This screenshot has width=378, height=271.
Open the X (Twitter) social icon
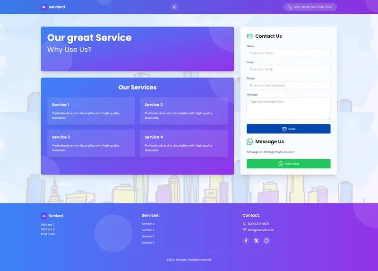click(x=256, y=240)
